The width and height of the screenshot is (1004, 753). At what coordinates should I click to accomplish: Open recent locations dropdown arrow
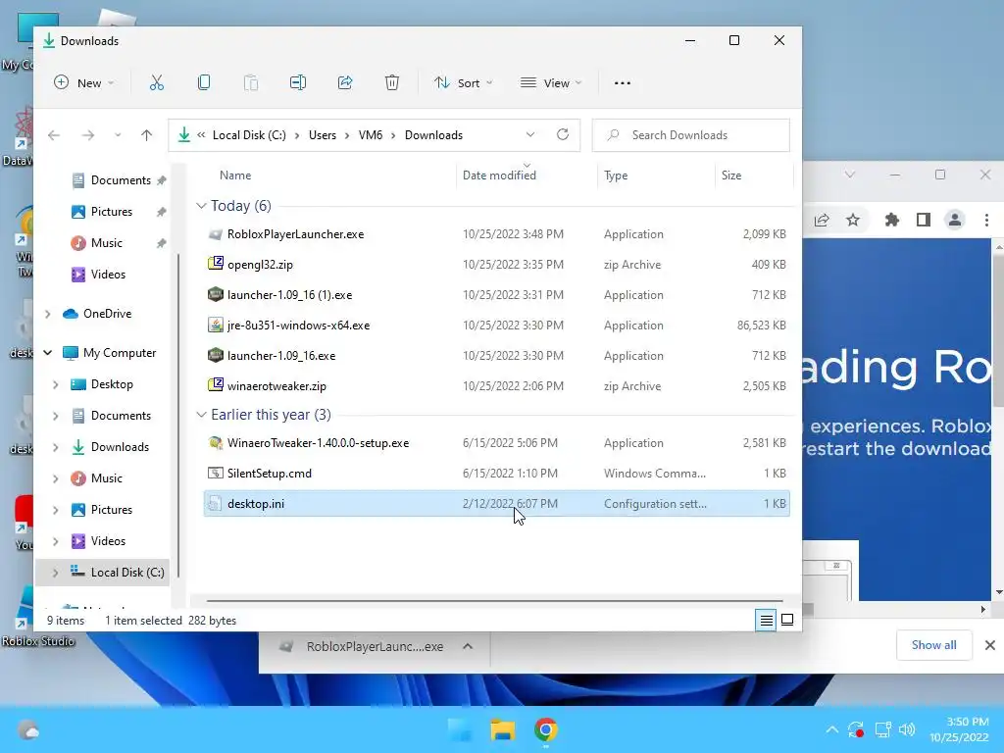coord(118,135)
